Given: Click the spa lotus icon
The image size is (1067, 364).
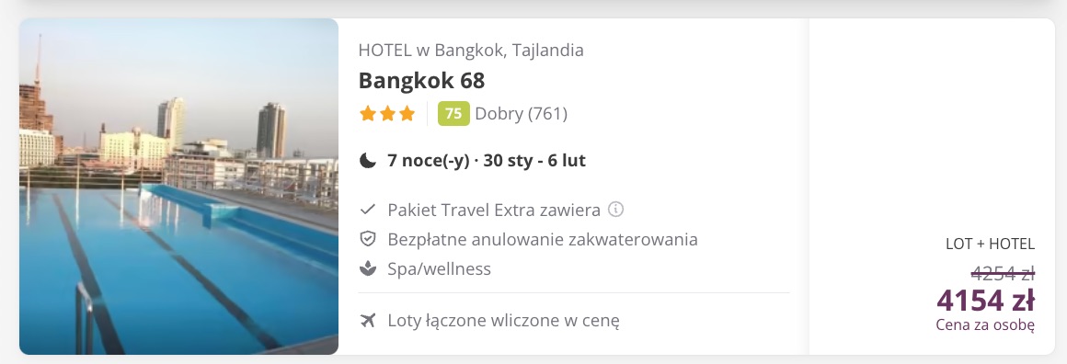Looking at the screenshot, I should [x=367, y=268].
